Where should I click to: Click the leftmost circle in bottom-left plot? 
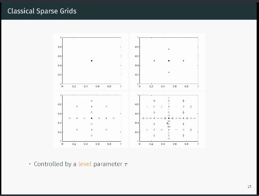[x=70, y=118]
